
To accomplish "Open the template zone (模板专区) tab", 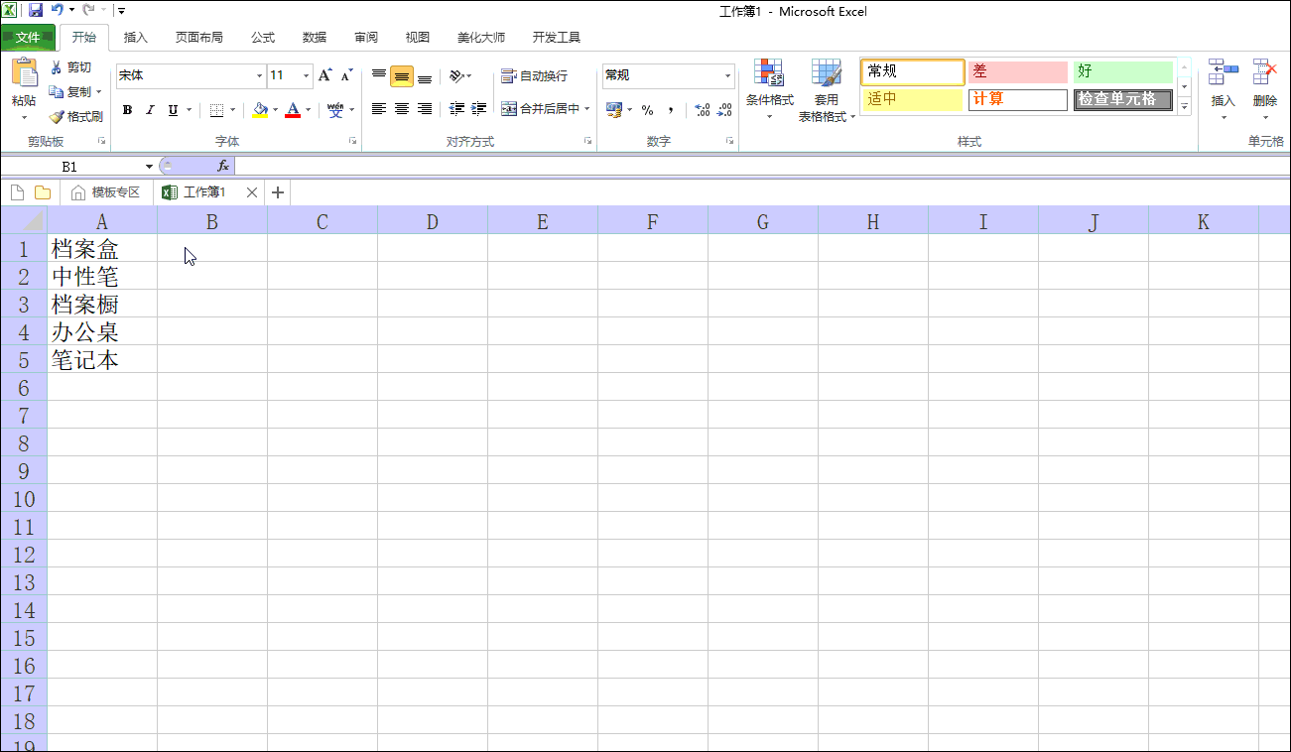I will click(x=106, y=192).
